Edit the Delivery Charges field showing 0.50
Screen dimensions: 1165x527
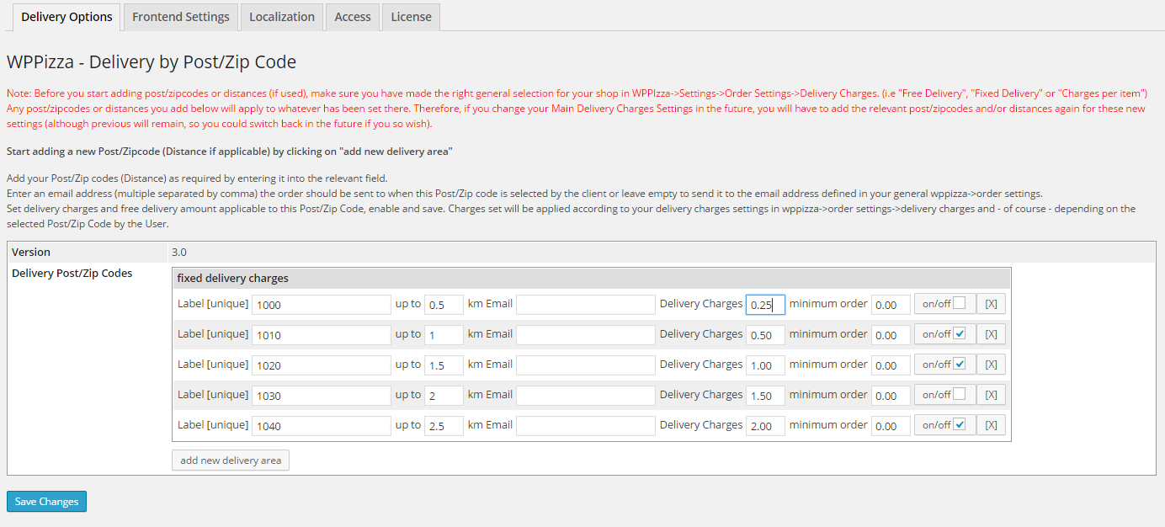765,335
